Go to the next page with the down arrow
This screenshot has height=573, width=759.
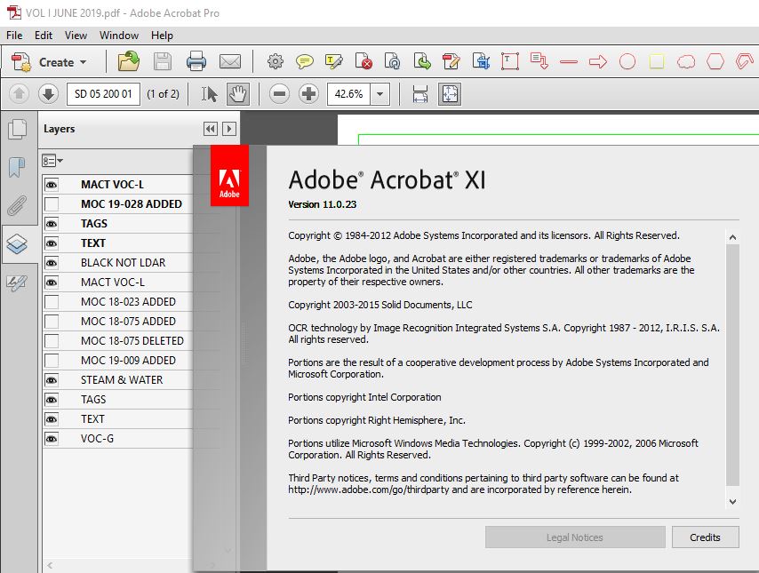point(48,94)
